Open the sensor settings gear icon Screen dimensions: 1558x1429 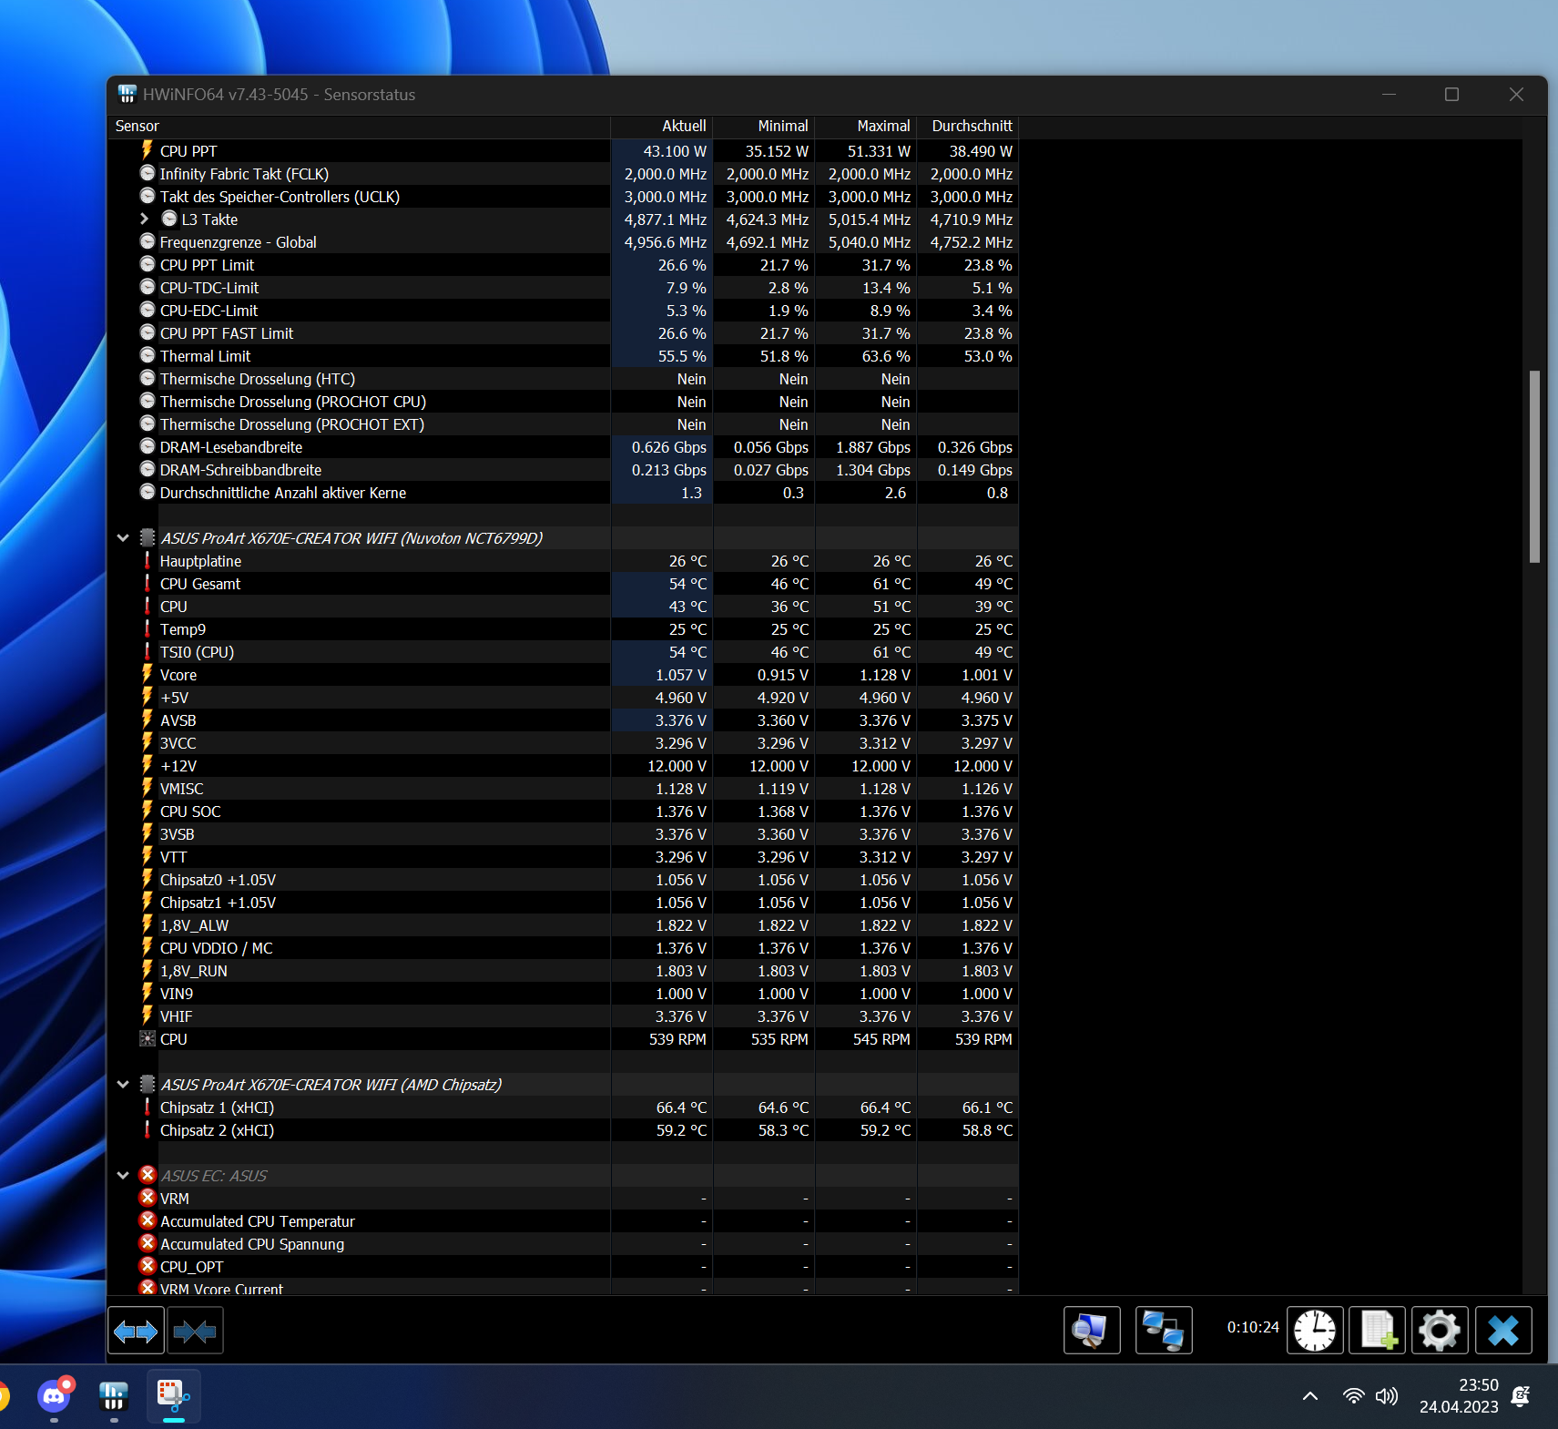1438,1330
